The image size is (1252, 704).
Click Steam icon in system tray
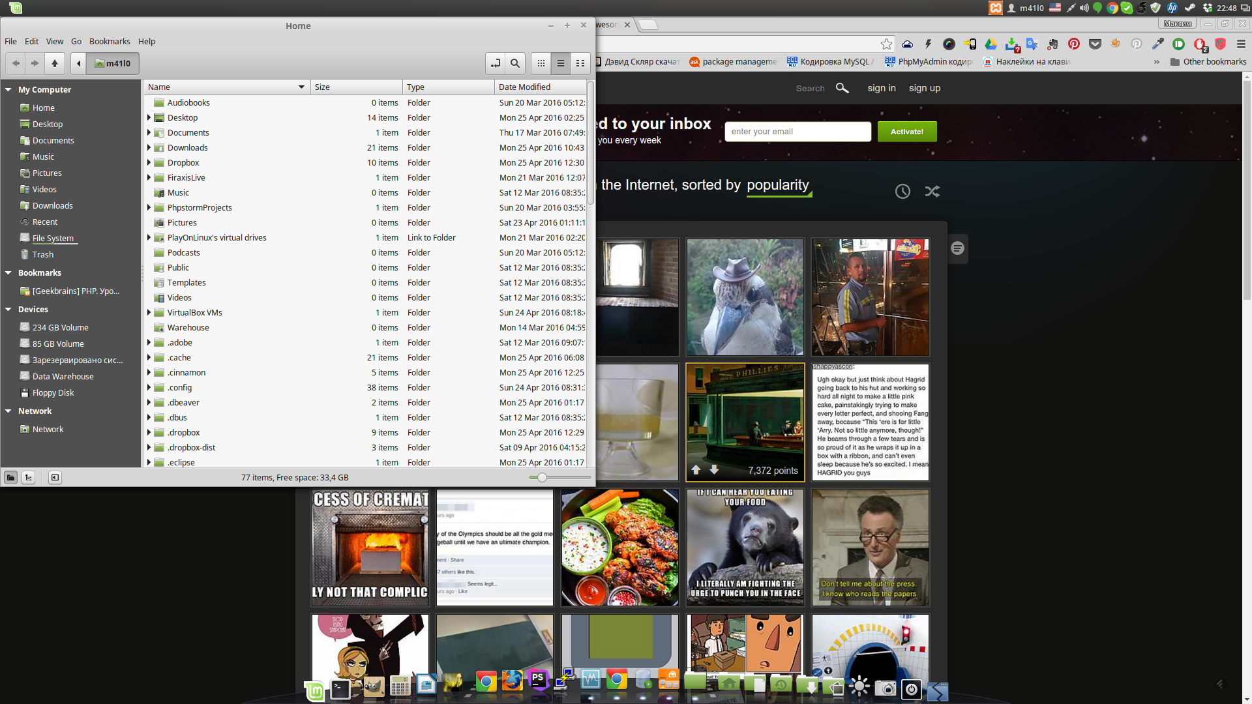click(1190, 8)
